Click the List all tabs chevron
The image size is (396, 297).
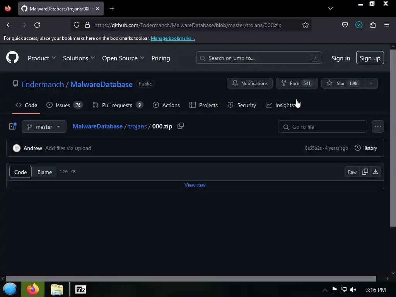pyautogui.click(x=330, y=9)
